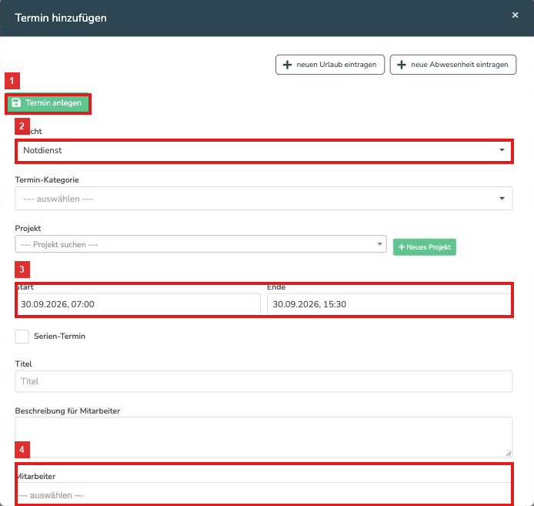The width and height of the screenshot is (534, 506).
Task: Click the description textarea resize handle
Action: pos(508,454)
